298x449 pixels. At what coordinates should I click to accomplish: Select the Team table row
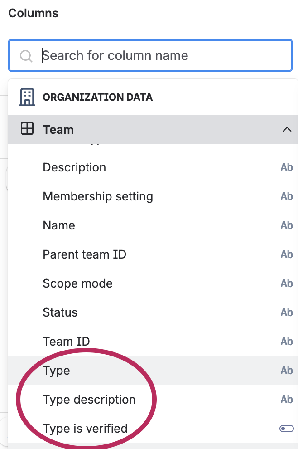coord(153,129)
